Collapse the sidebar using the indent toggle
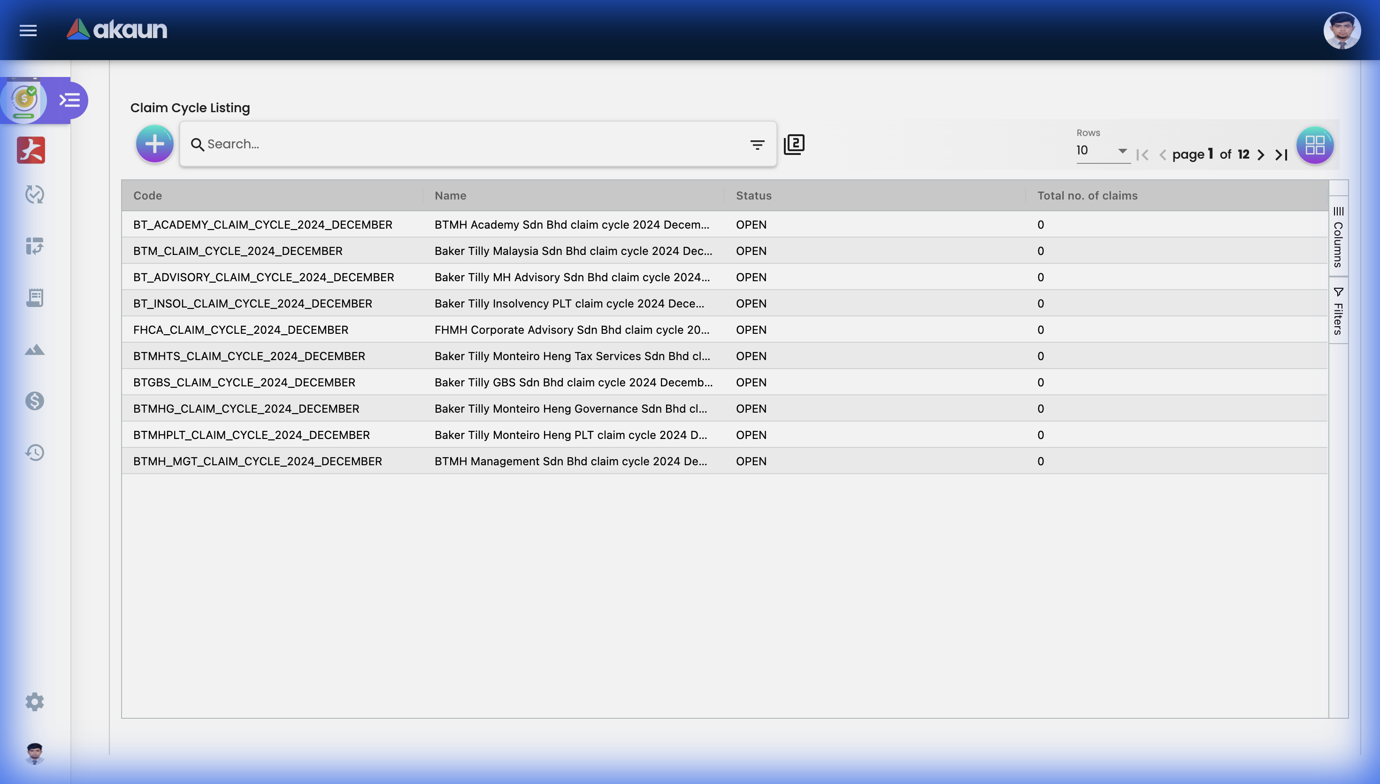The image size is (1380, 784). pos(70,100)
